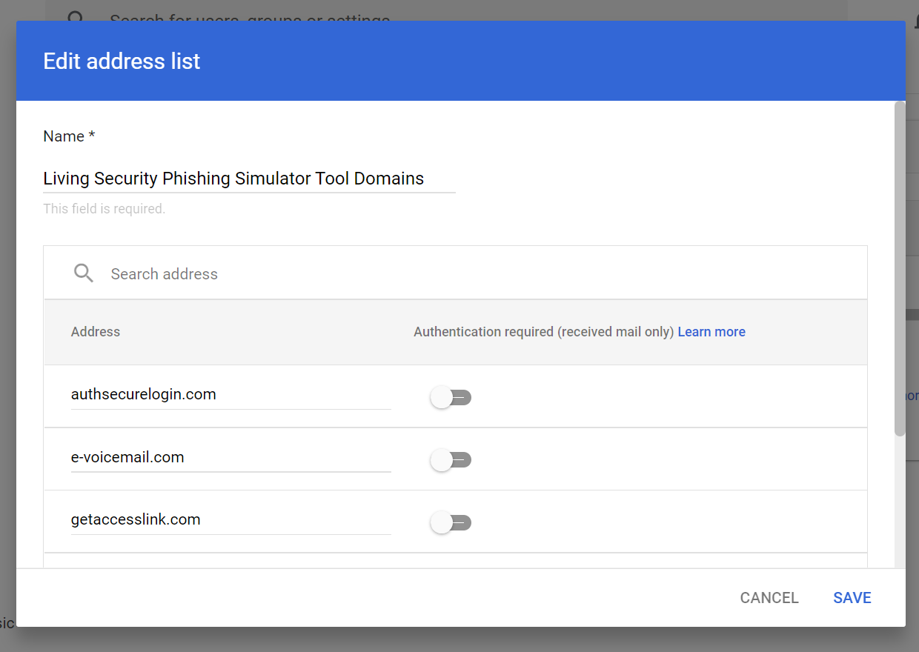Viewport: 919px width, 652px height.
Task: Click the 'This field is required.' hint
Action: [104, 209]
